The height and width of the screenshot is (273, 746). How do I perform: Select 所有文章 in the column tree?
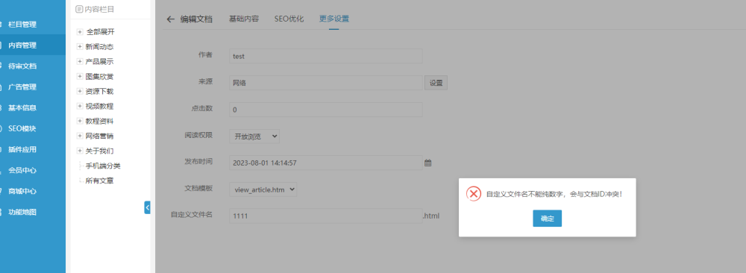[x=99, y=181]
